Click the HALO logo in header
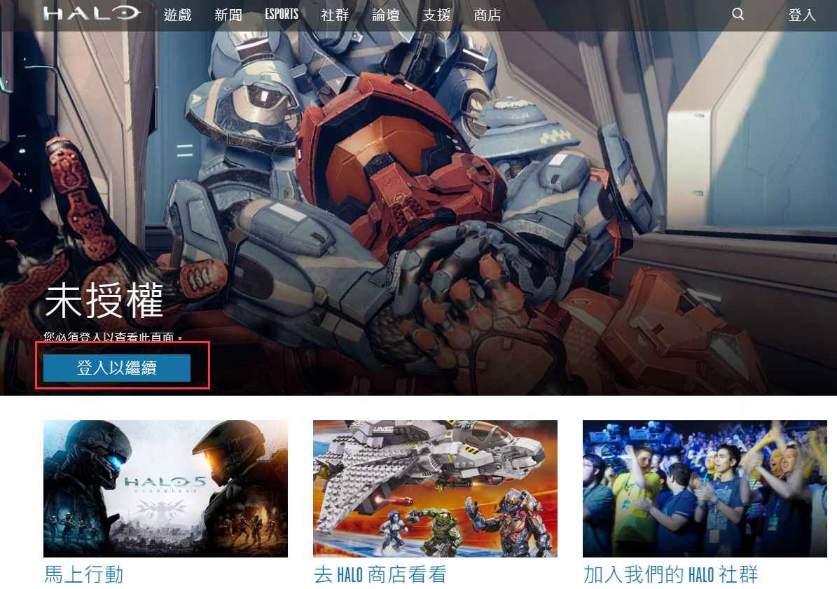This screenshot has width=837, height=589. 91,14
